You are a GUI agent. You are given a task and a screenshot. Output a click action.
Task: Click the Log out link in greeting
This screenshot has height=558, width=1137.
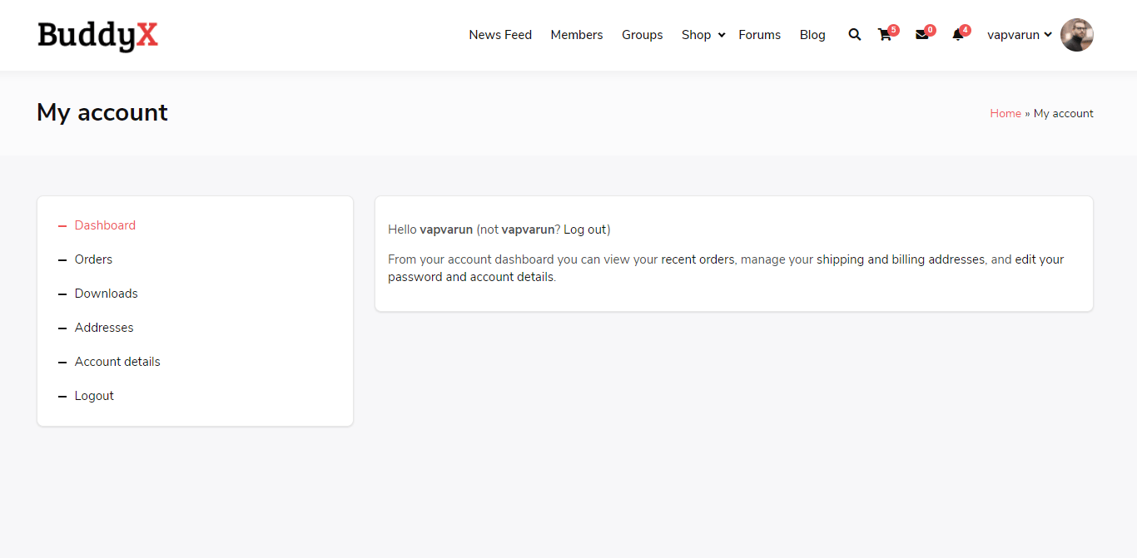pyautogui.click(x=585, y=230)
